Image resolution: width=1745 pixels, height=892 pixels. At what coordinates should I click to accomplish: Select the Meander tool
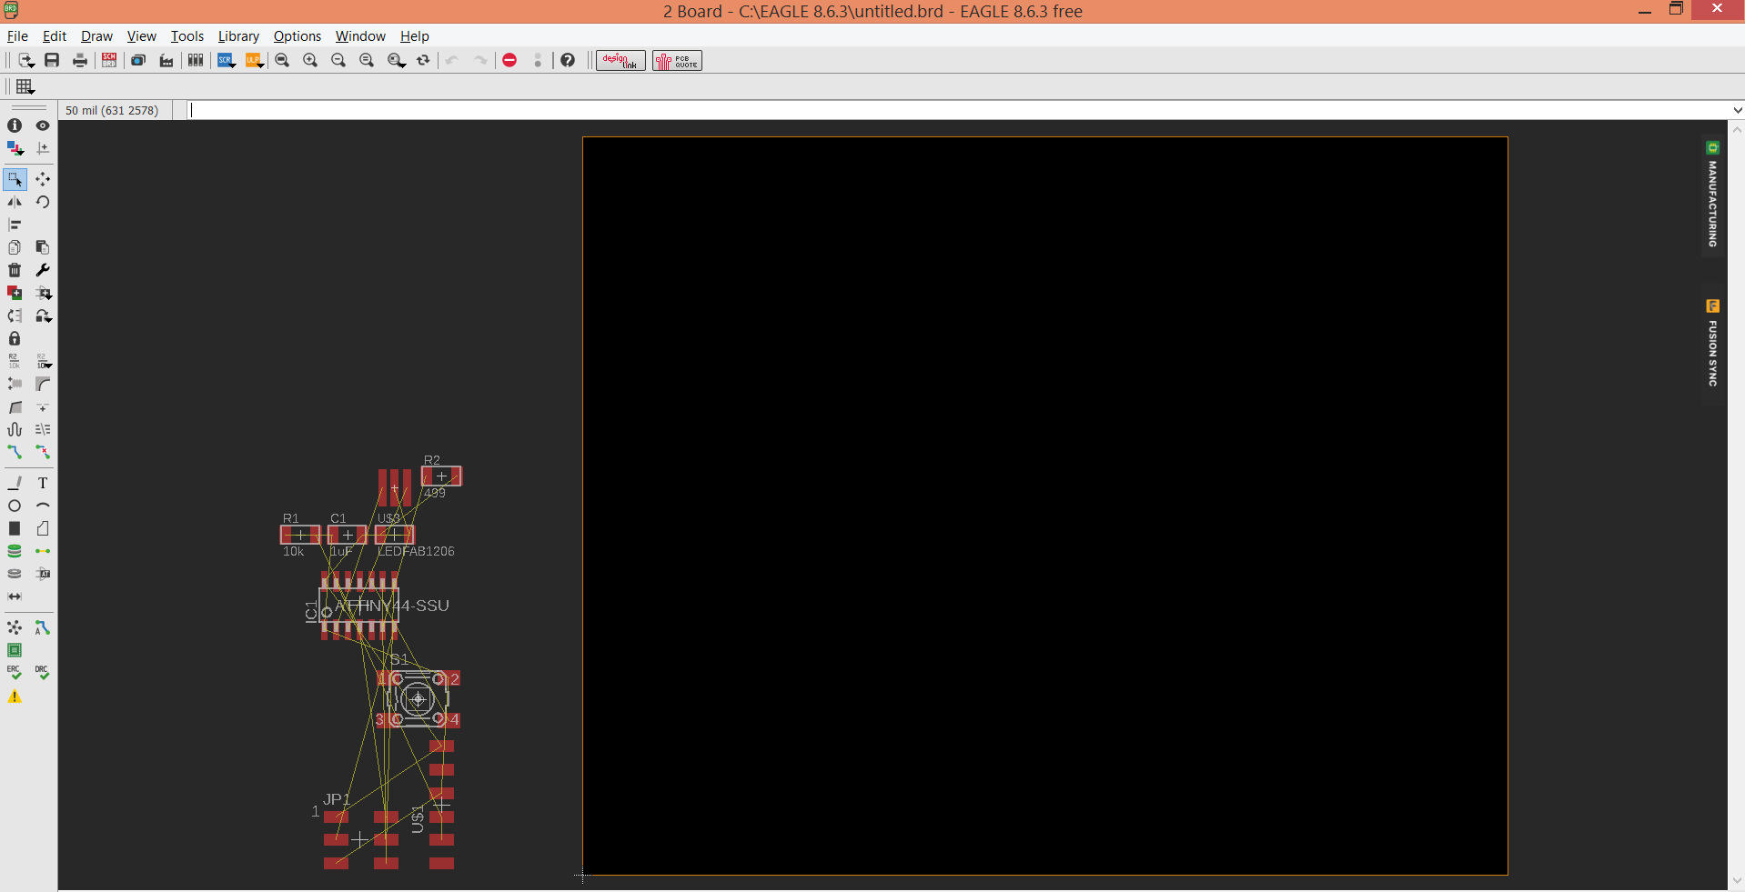[x=15, y=429]
